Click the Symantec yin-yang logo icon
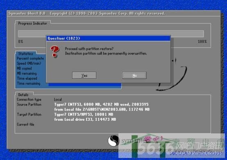Screen dimensions: 227x160 (113, 141)
